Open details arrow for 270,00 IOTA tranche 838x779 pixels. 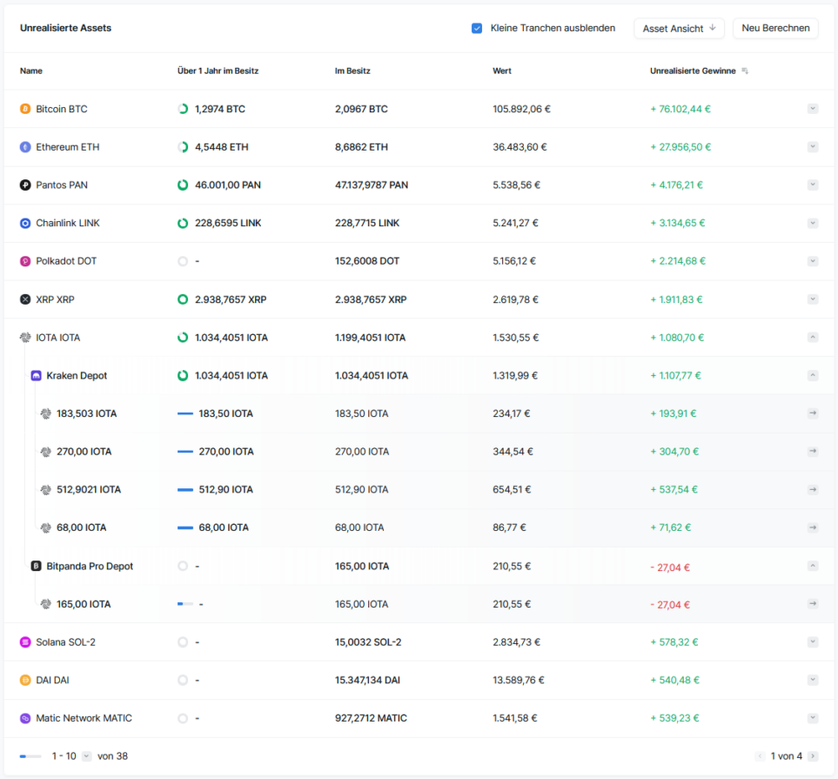tap(813, 452)
